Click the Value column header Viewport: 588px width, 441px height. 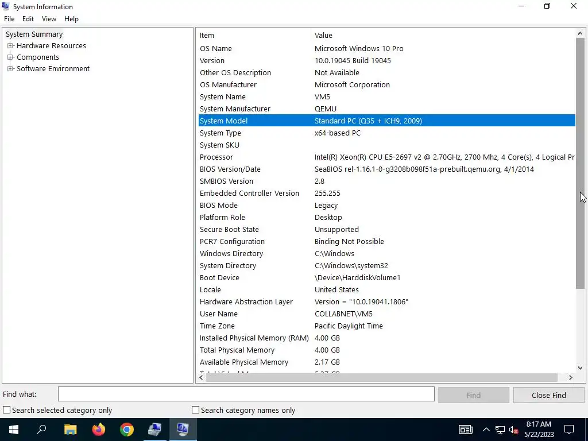tap(443, 35)
